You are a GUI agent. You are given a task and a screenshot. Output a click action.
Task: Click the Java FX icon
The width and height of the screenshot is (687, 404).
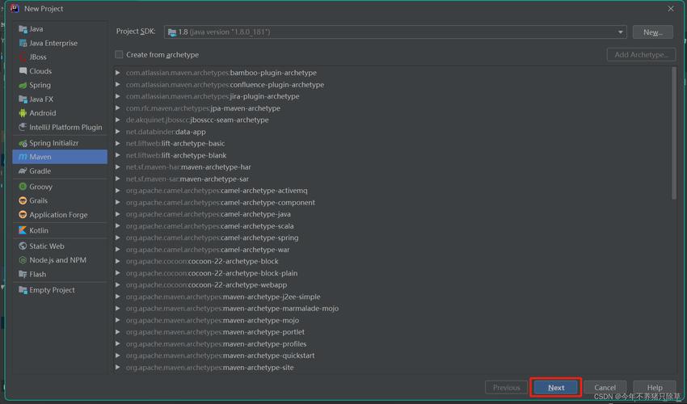click(23, 99)
